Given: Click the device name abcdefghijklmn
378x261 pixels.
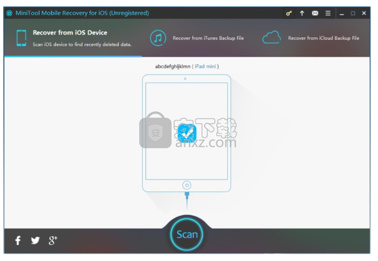Looking at the screenshot, I should tap(173, 66).
